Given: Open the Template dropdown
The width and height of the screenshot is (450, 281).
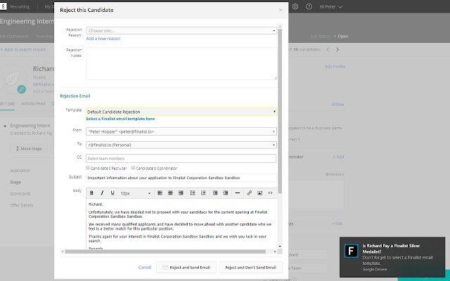Looking at the screenshot, I should pos(181,112).
